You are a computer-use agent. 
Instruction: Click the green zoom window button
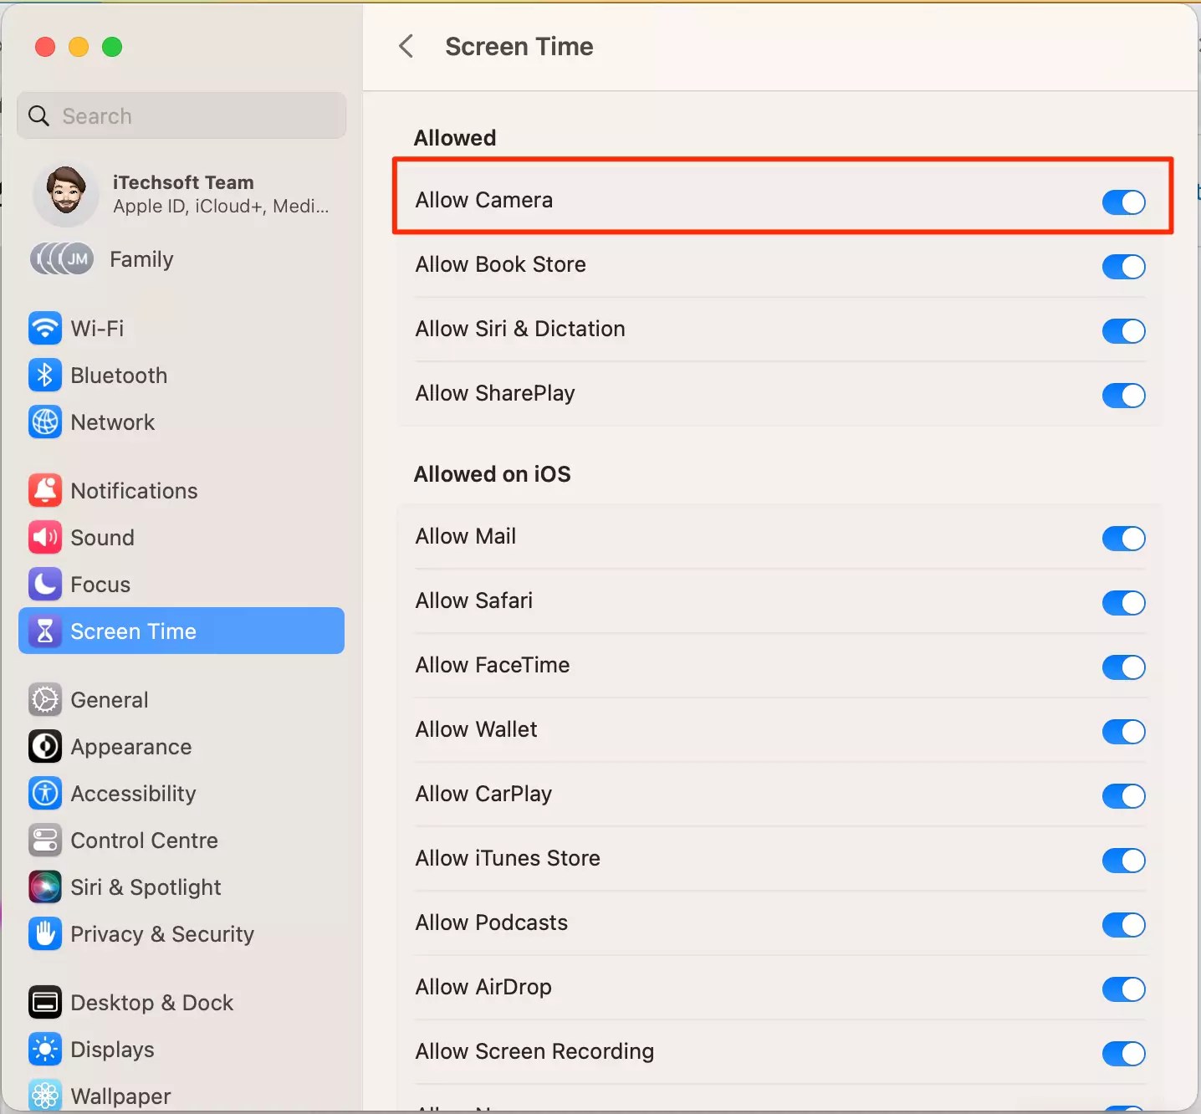(112, 47)
